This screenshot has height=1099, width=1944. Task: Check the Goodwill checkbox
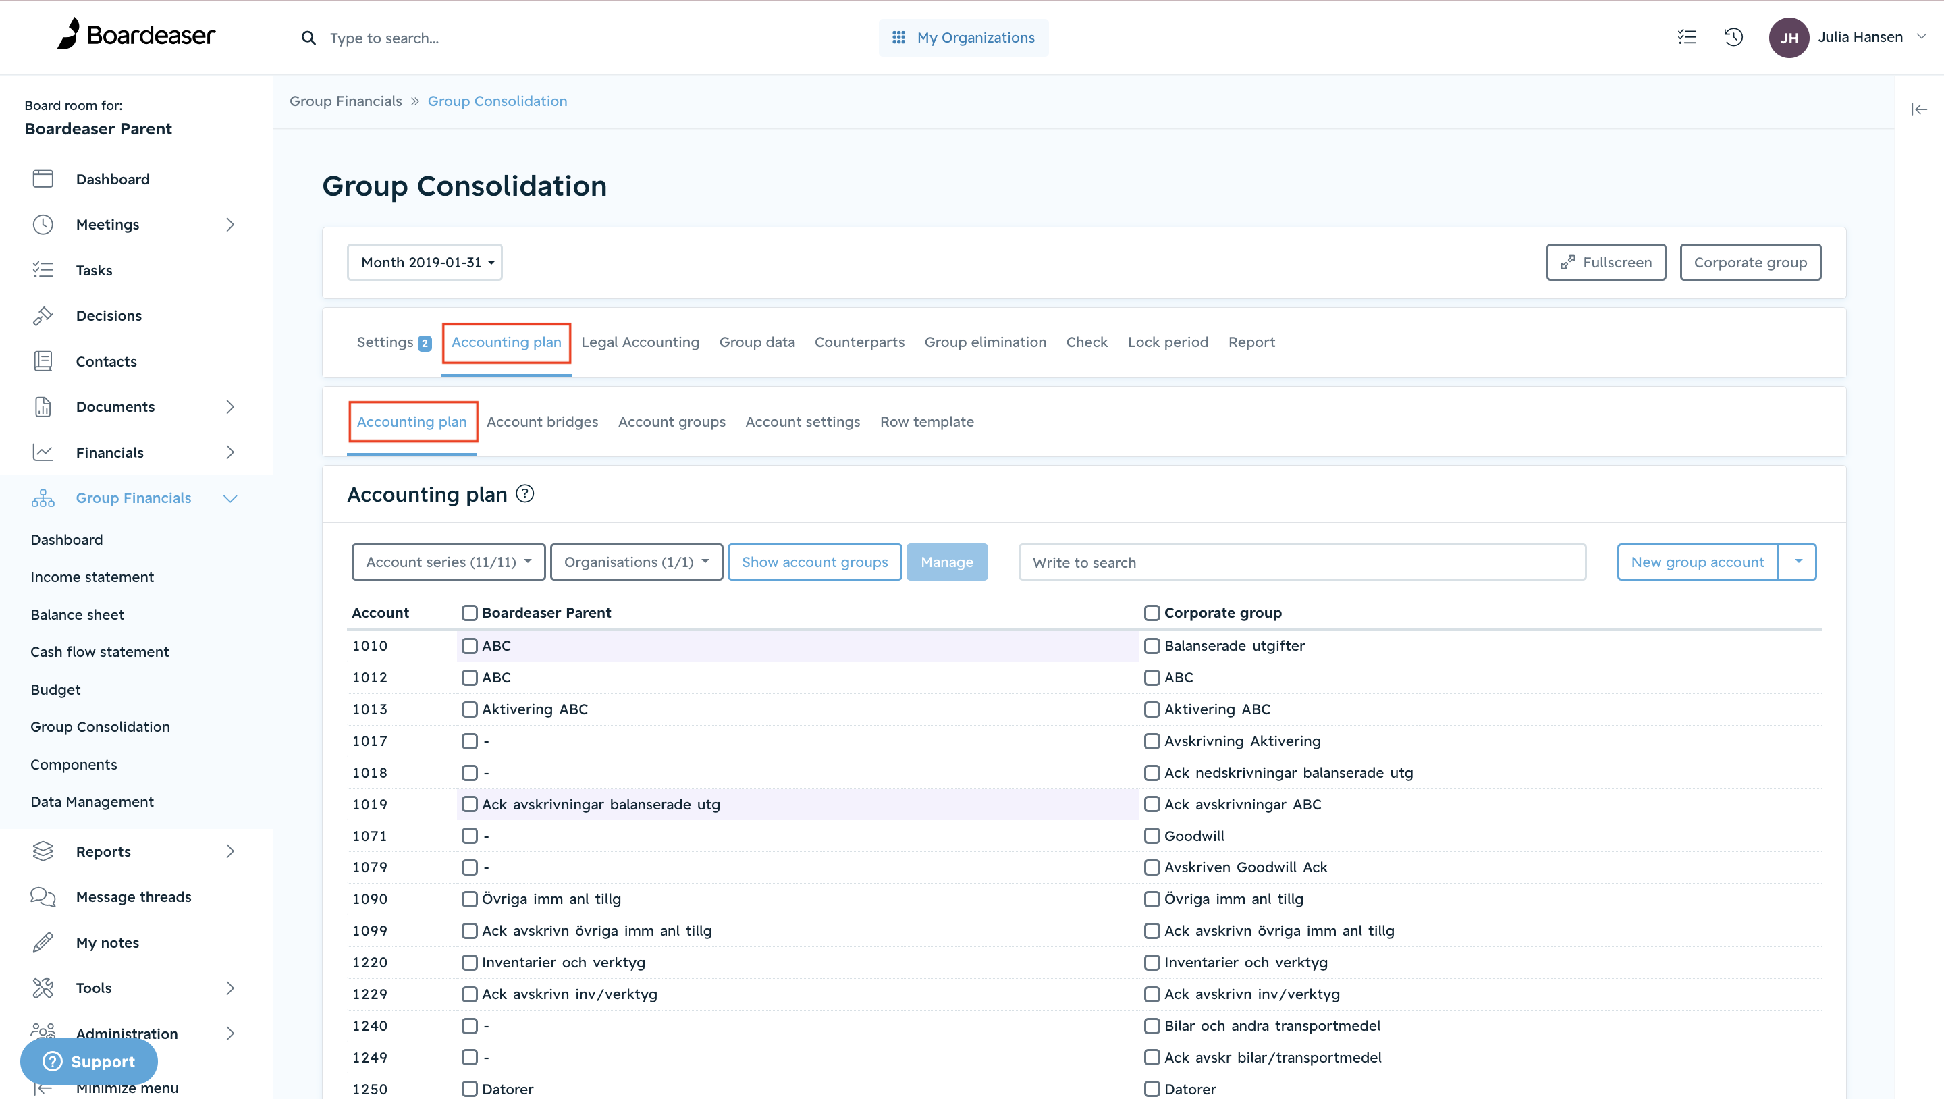pyautogui.click(x=1152, y=836)
